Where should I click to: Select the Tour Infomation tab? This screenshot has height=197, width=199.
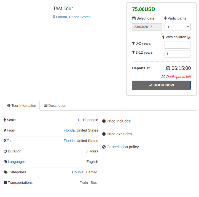pos(22,106)
